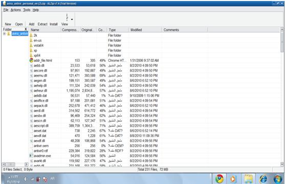The image size is (285, 184).
Task: Click the aeheur.dll file icon
Action: [x=31, y=90]
